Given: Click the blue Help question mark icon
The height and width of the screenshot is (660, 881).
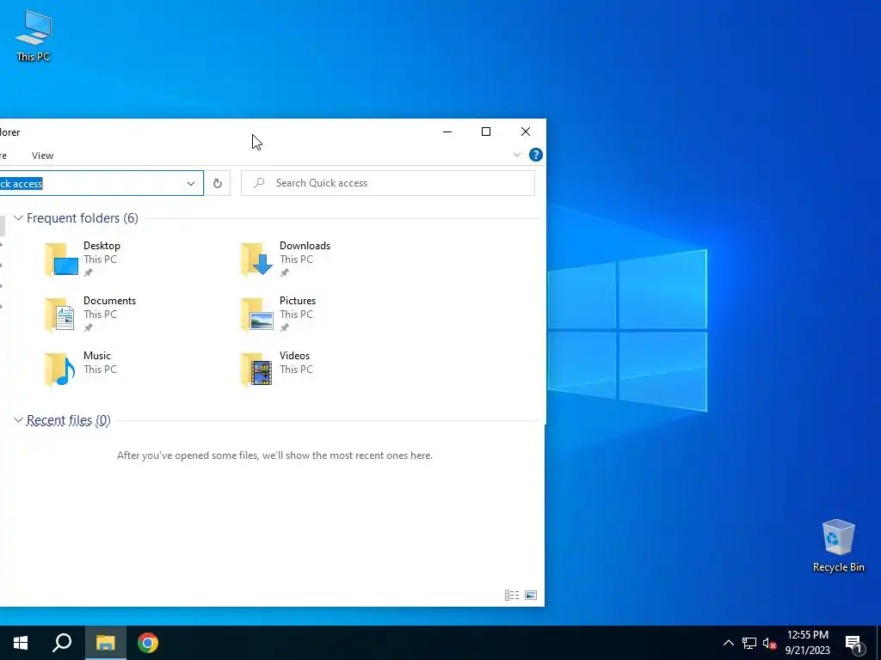Looking at the screenshot, I should pos(536,155).
